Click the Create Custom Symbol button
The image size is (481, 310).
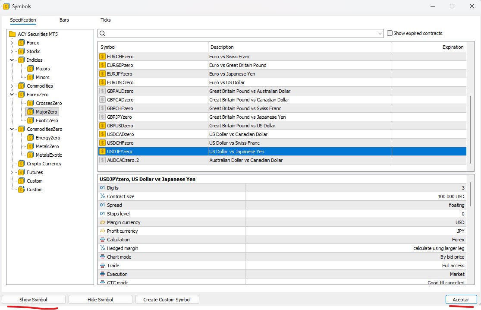(167, 300)
